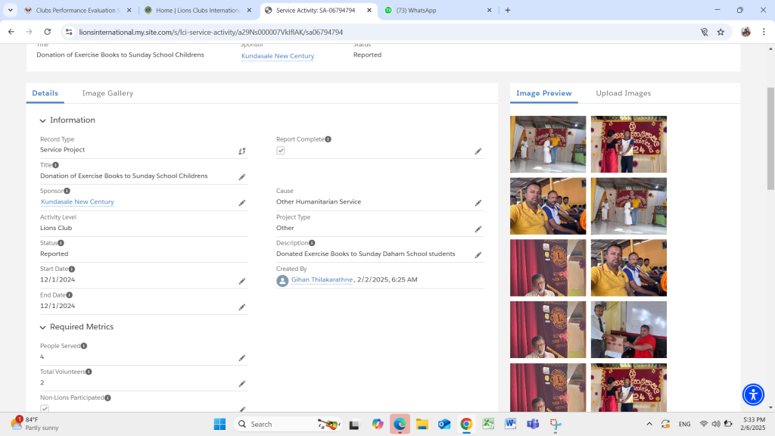Show hidden system tray icons

(x=649, y=424)
